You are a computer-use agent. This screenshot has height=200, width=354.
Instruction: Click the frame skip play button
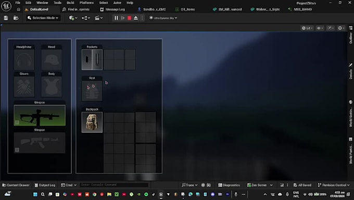[123, 18]
